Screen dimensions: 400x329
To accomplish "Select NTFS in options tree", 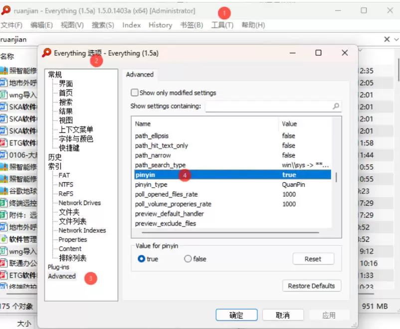I will point(66,184).
